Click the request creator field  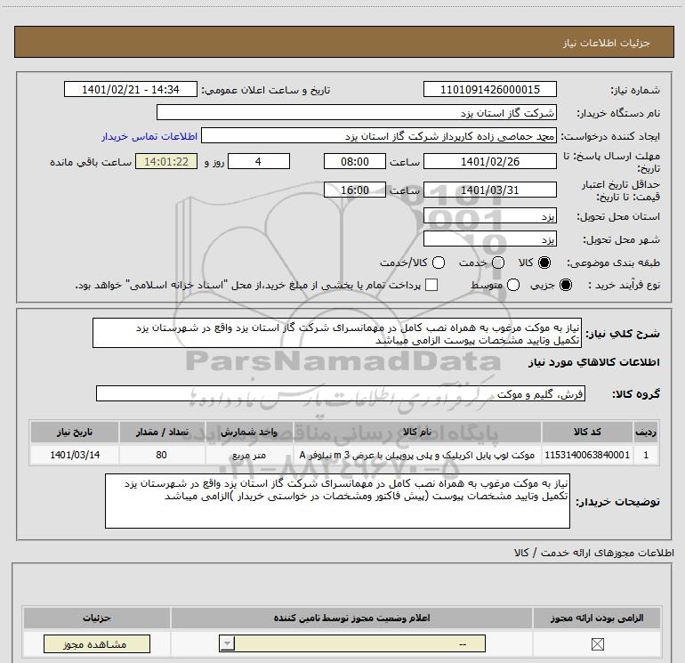click(379, 135)
